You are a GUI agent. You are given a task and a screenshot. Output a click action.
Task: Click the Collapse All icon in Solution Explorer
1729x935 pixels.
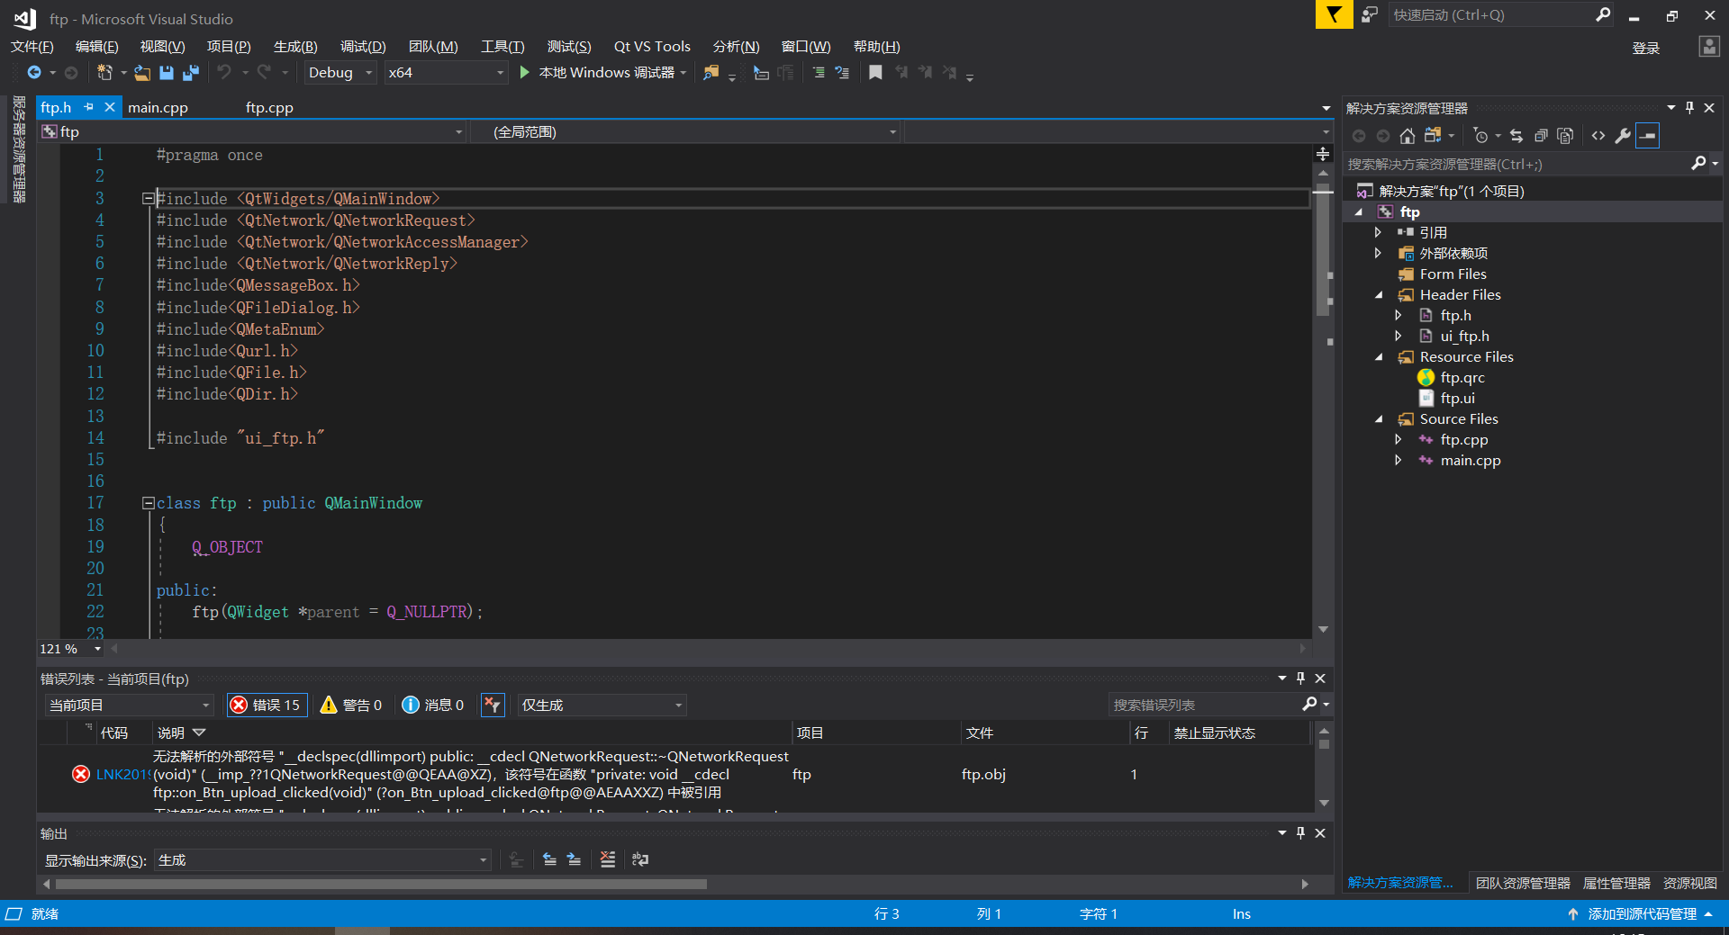1541,136
